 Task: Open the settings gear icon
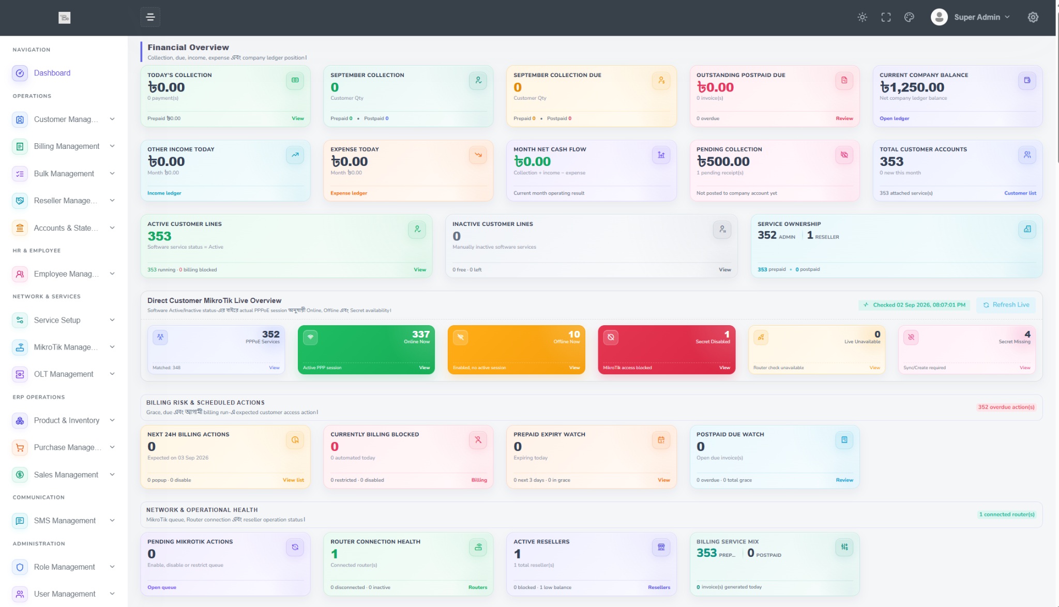tap(1033, 17)
